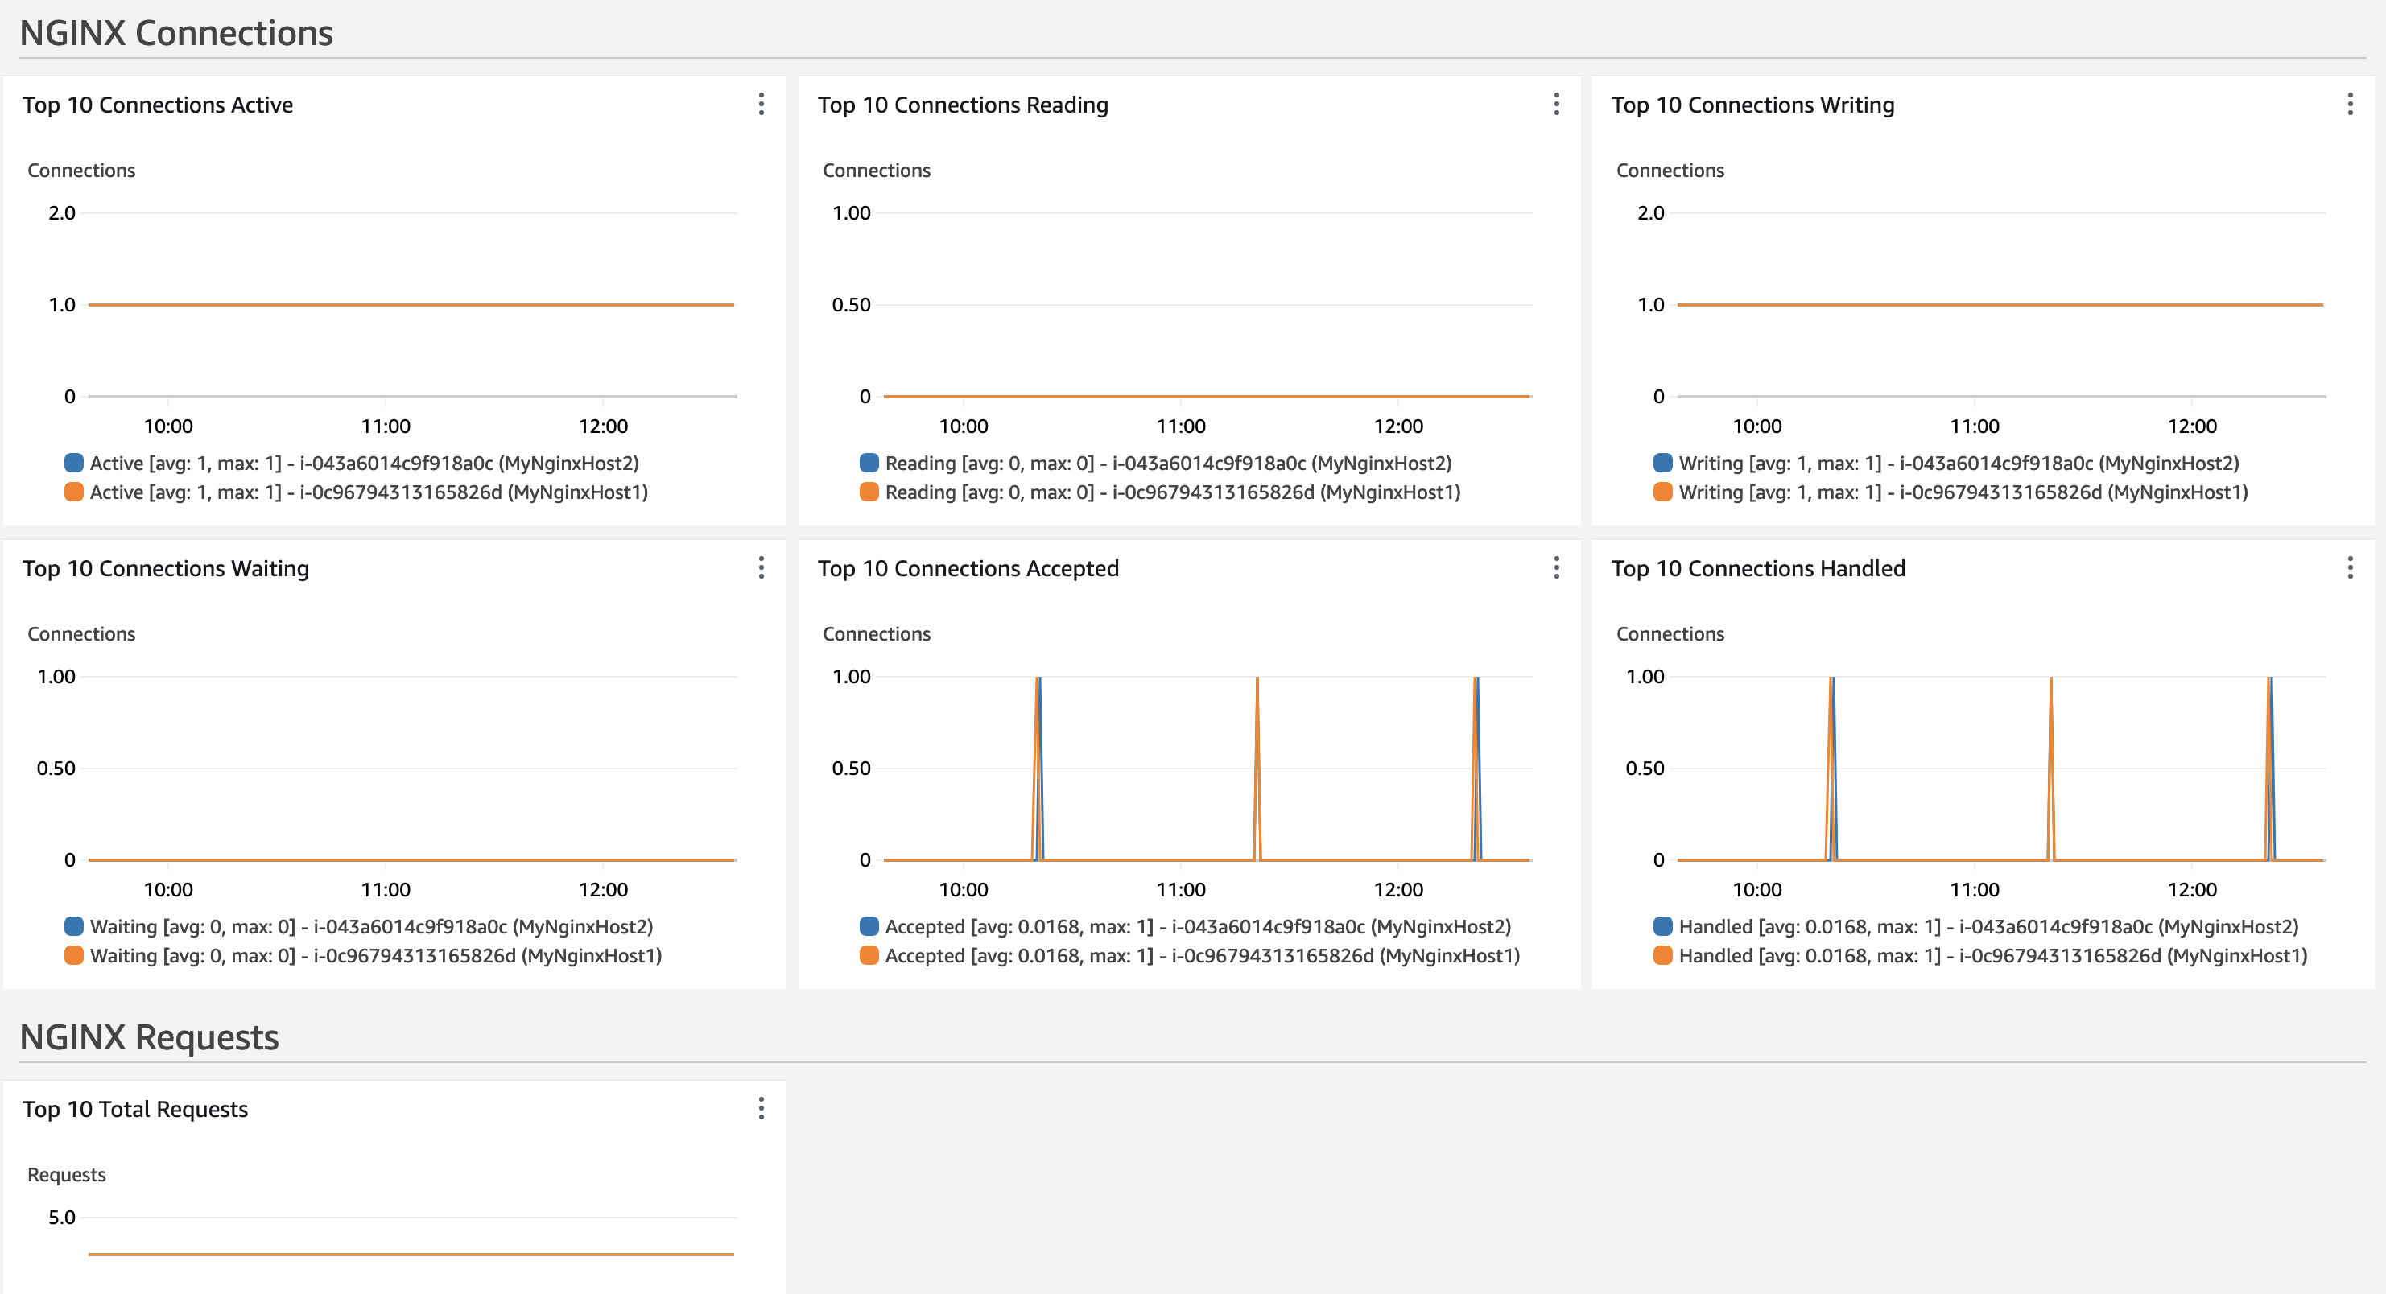Click the orange line in Total Requests chart
2386x1294 pixels.
coord(411,1255)
